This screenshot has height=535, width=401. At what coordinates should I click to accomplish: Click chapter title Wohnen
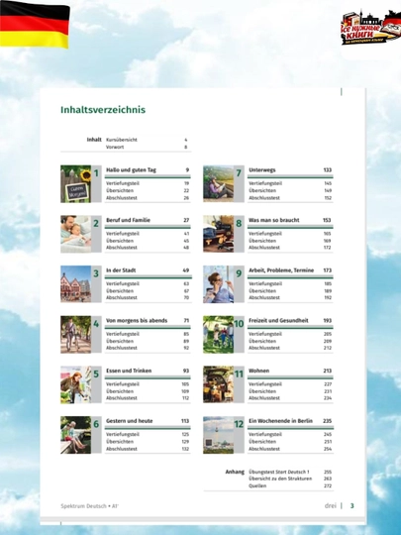[258, 371]
